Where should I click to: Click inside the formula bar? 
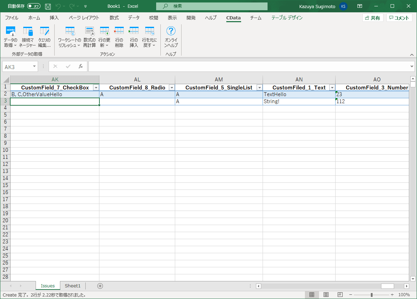[x=211, y=66]
